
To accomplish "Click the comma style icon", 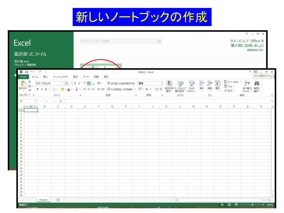I will click(x=151, y=89).
